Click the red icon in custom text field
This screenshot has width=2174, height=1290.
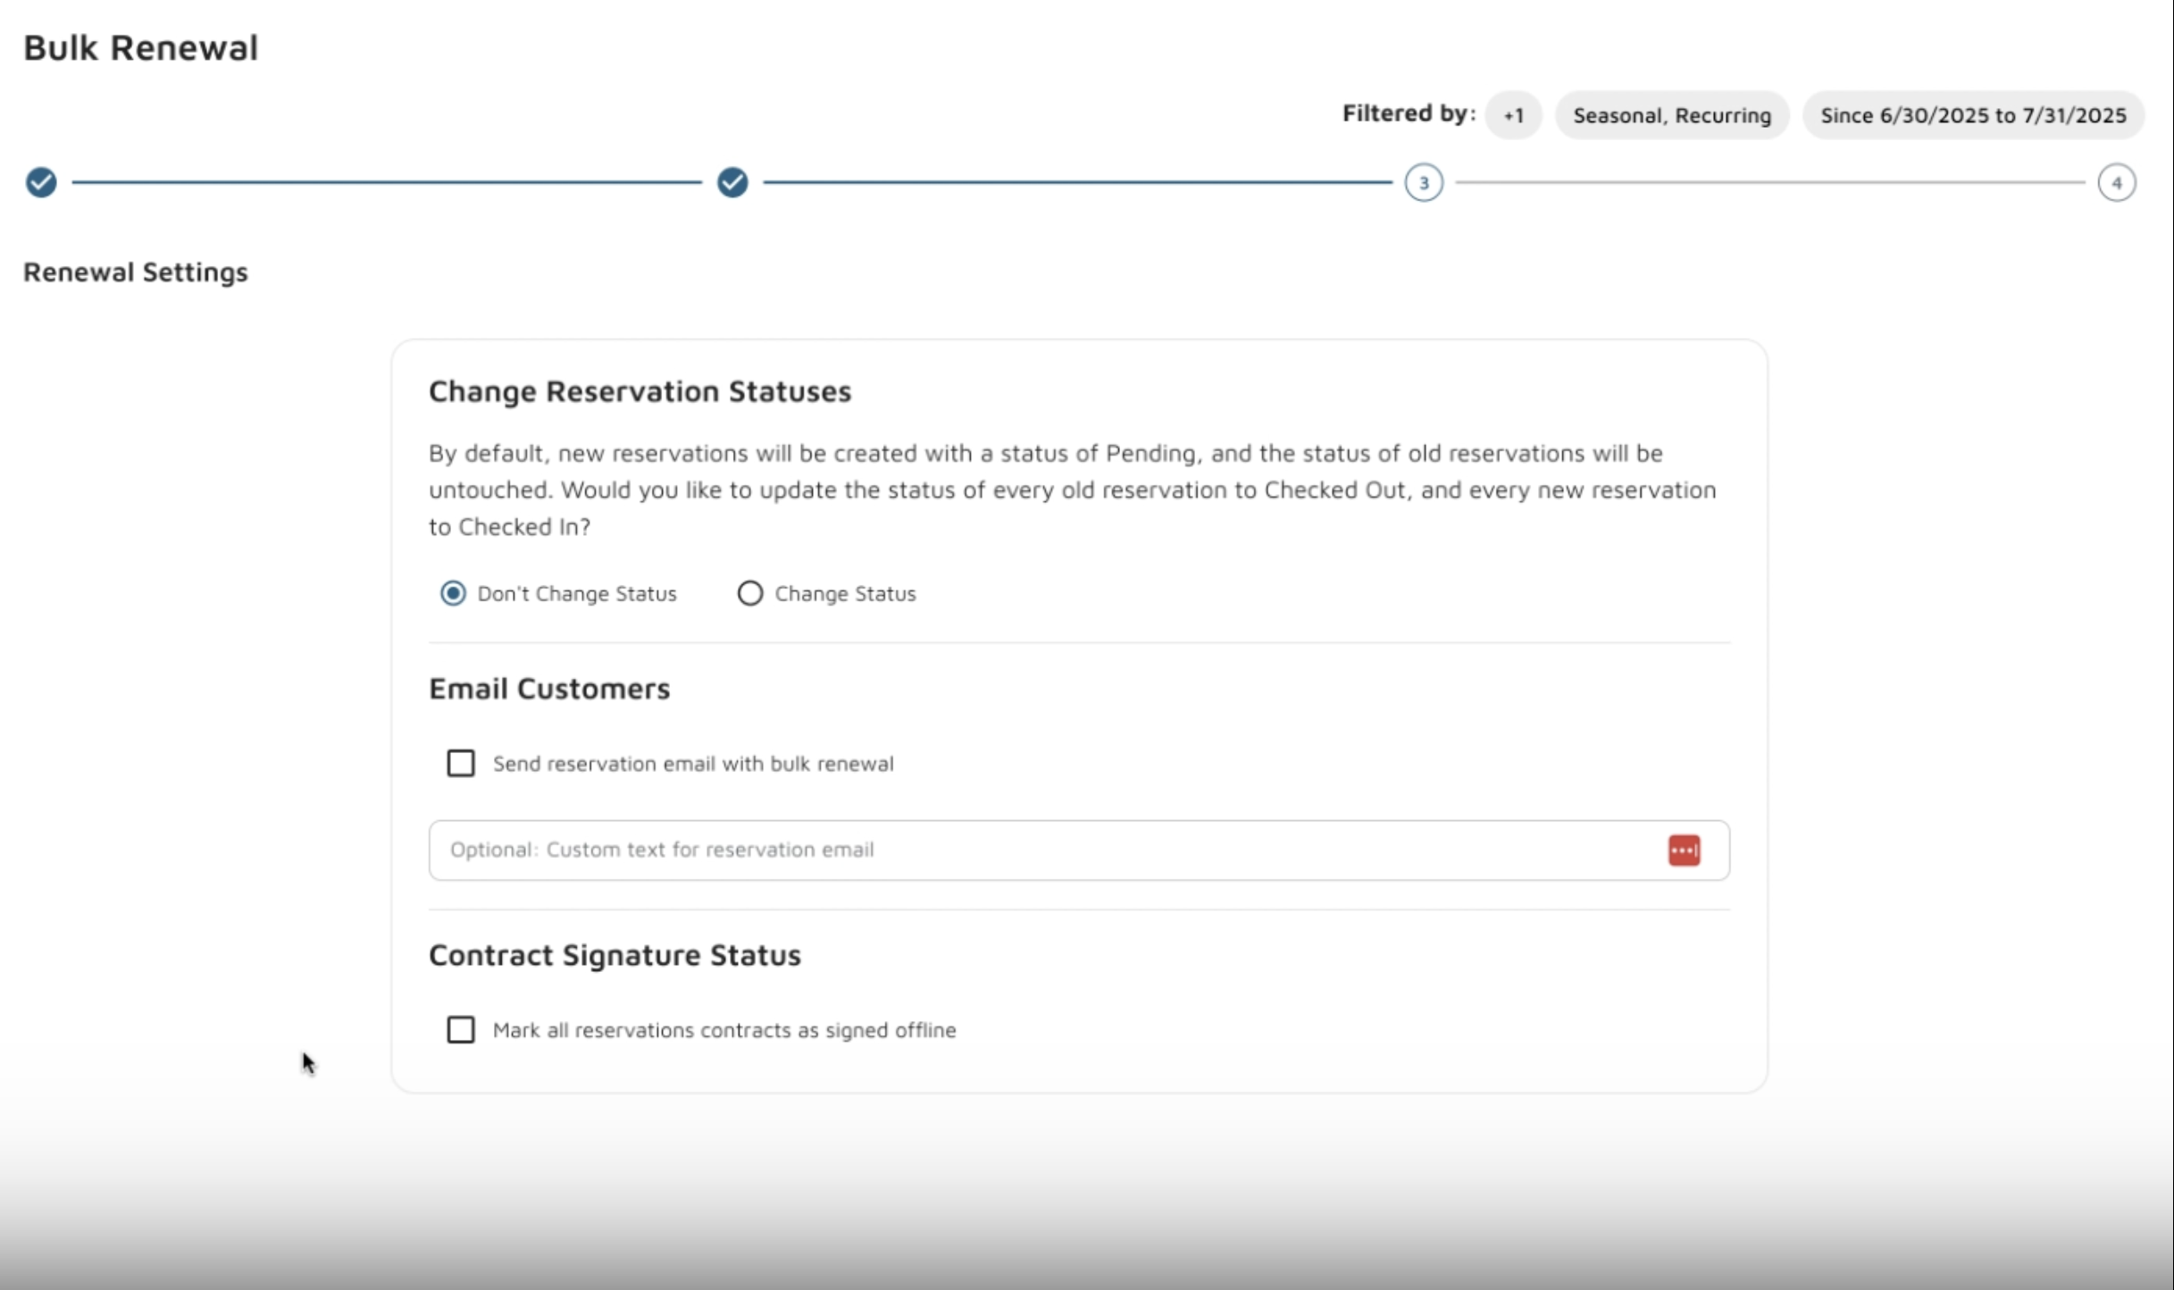click(1684, 850)
